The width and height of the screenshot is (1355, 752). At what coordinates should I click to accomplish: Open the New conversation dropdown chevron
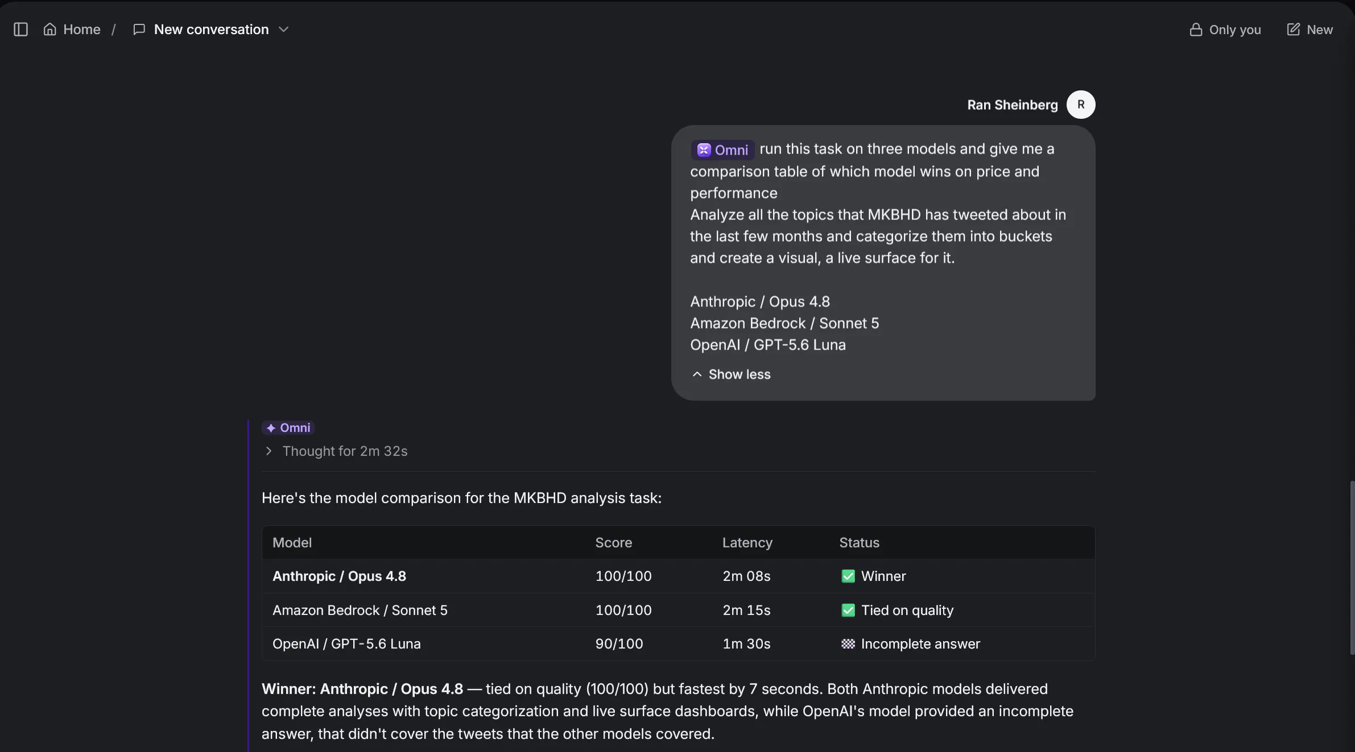pos(283,30)
